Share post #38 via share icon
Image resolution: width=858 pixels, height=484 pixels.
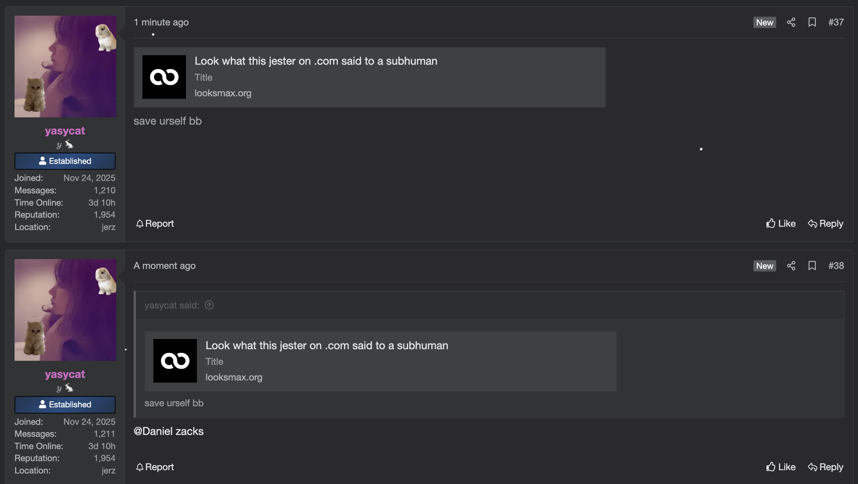(x=791, y=266)
